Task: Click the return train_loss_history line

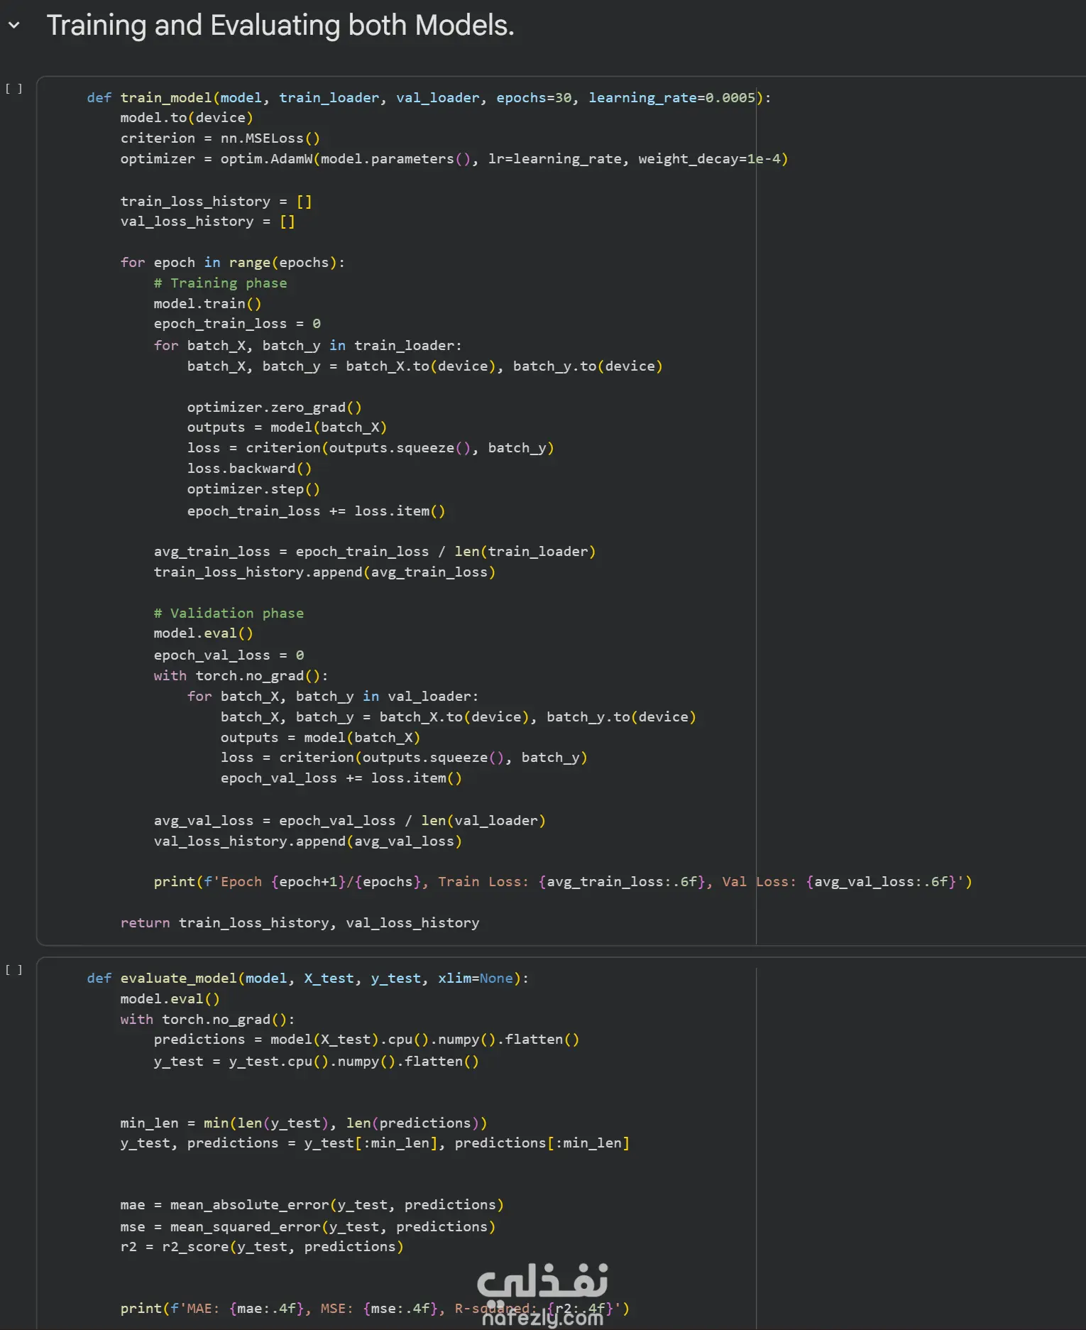Action: [300, 923]
